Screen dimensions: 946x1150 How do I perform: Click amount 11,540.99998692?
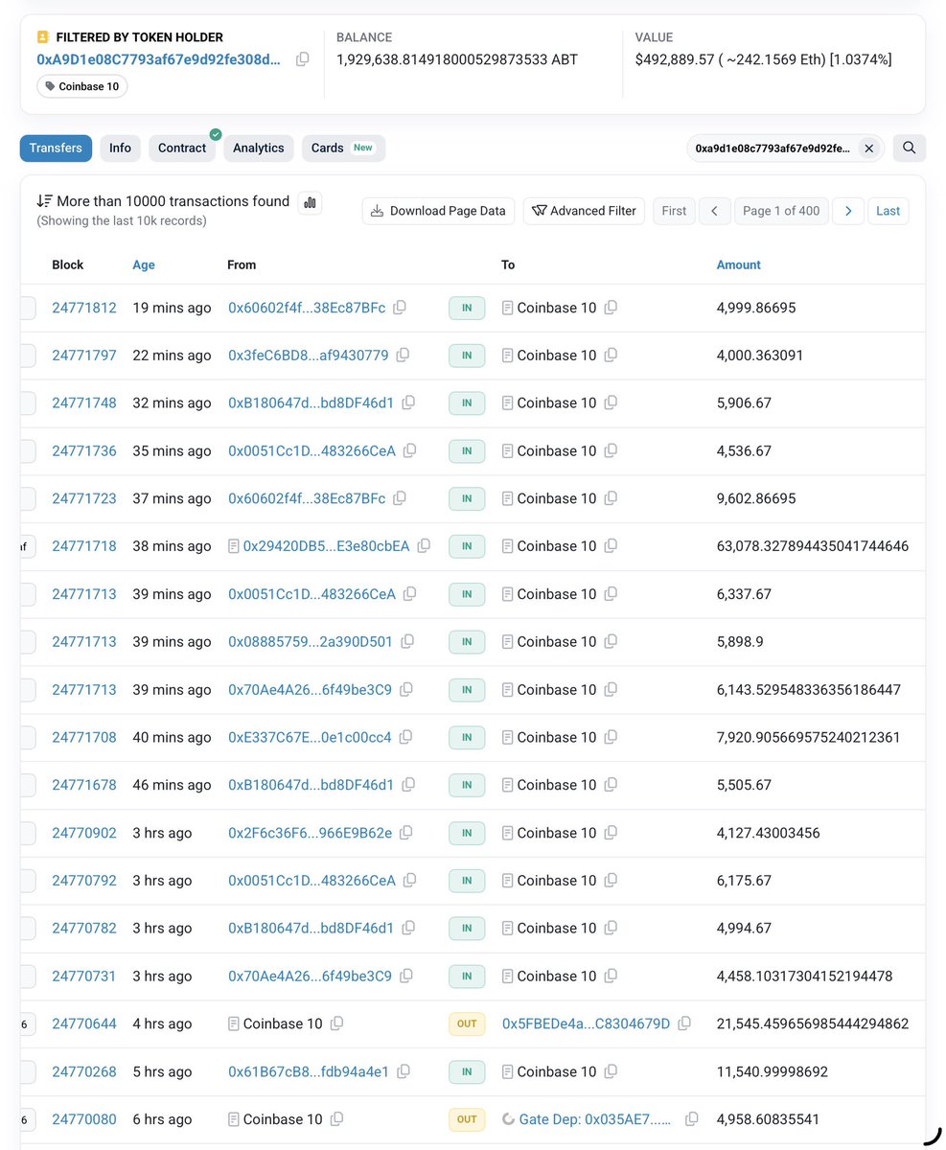click(x=773, y=1071)
